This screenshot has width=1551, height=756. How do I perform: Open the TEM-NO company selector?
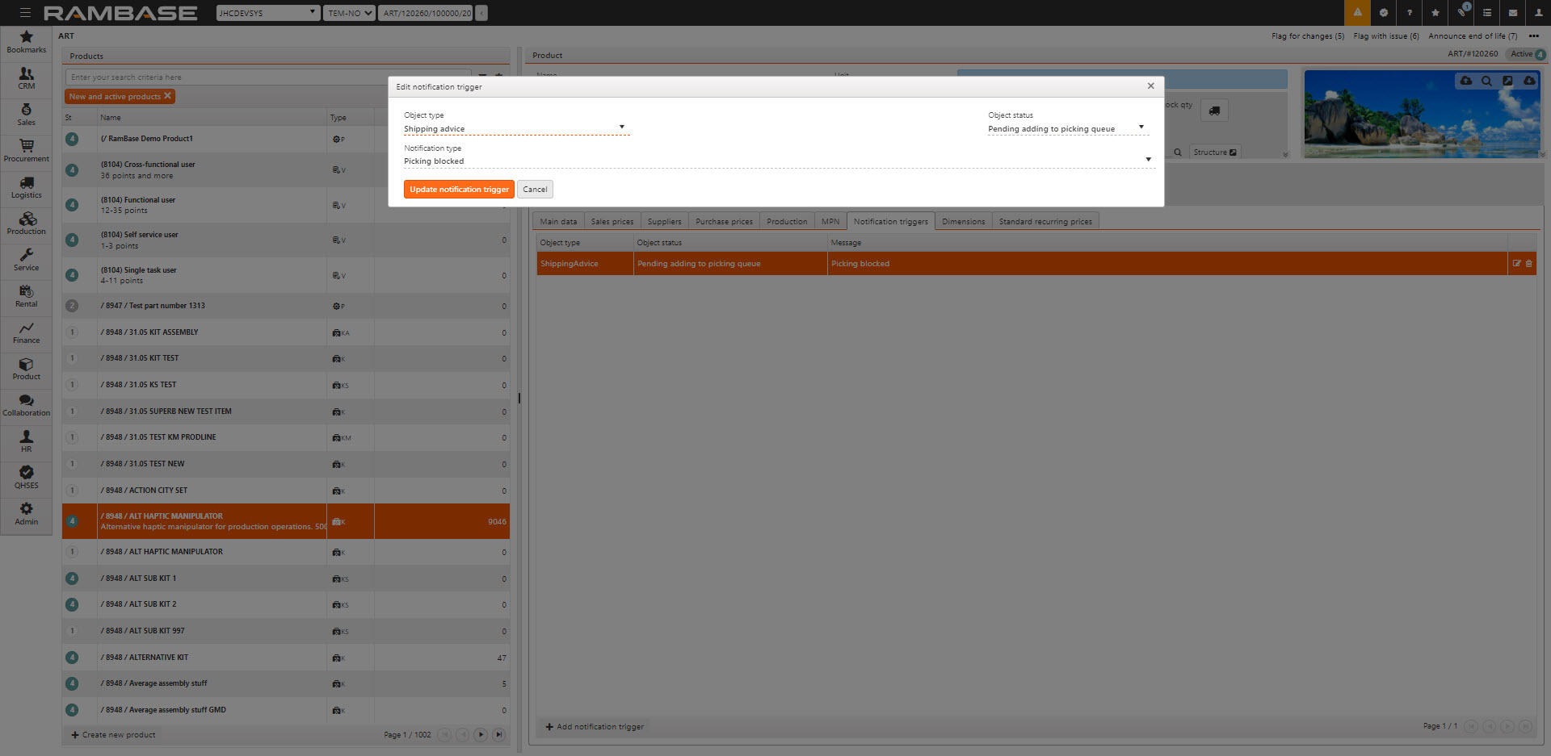pyautogui.click(x=350, y=13)
